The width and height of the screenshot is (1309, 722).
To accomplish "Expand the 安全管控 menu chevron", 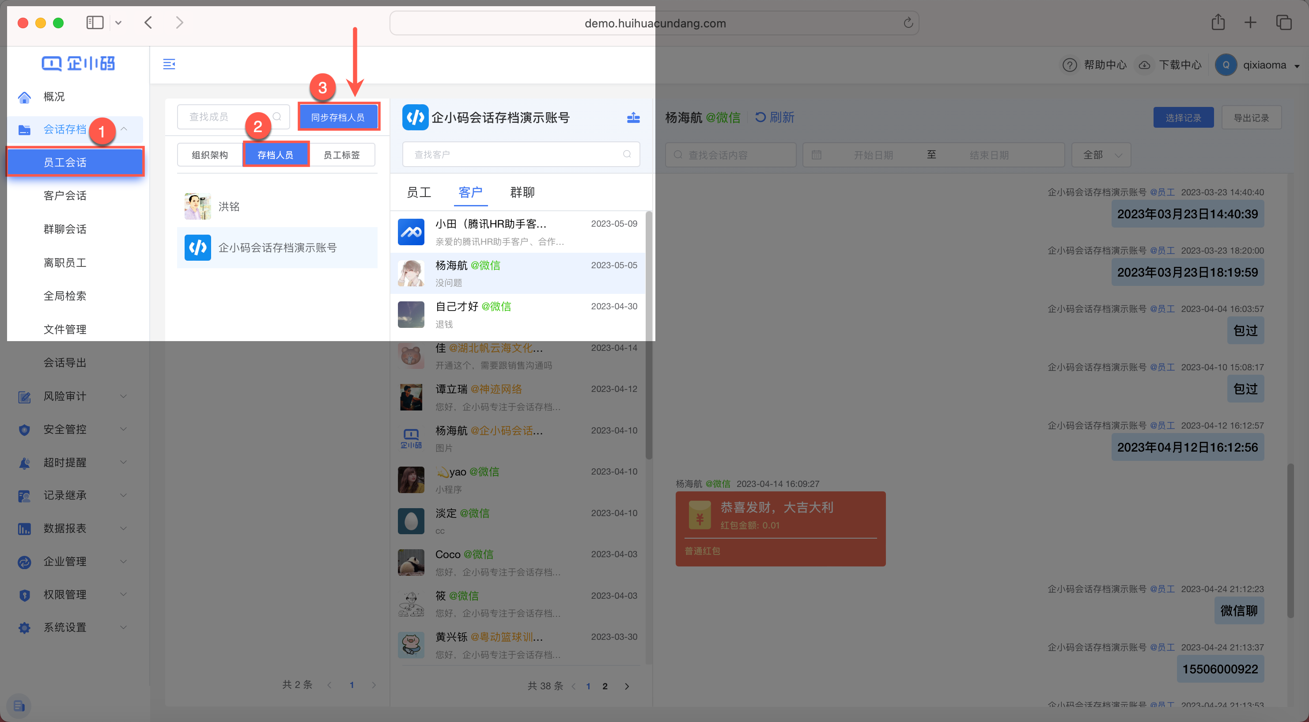I will click(124, 429).
